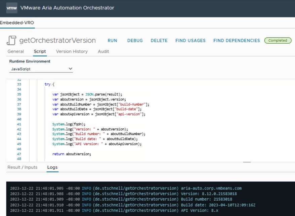The width and height of the screenshot is (295, 216).
Task: Show the Result / Inputs tab
Action: (23, 167)
